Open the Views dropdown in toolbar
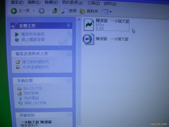This screenshot has width=169, height=127. 107,12
